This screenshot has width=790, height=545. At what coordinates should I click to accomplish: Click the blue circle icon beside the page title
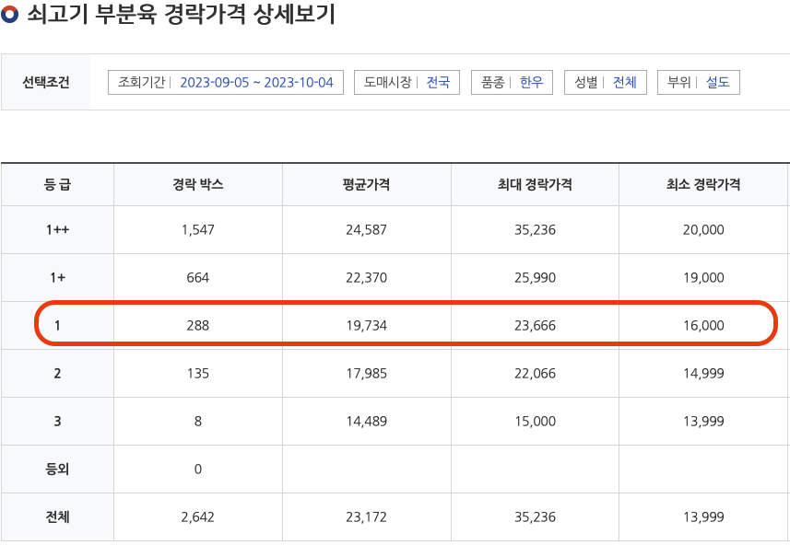click(12, 15)
